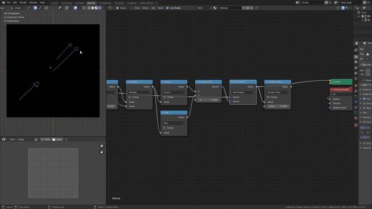Open the File menu
The height and width of the screenshot is (209, 372).
pos(9,2)
